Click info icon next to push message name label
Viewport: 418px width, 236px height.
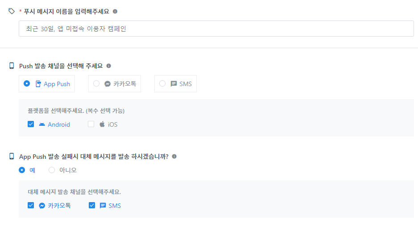pos(115,11)
